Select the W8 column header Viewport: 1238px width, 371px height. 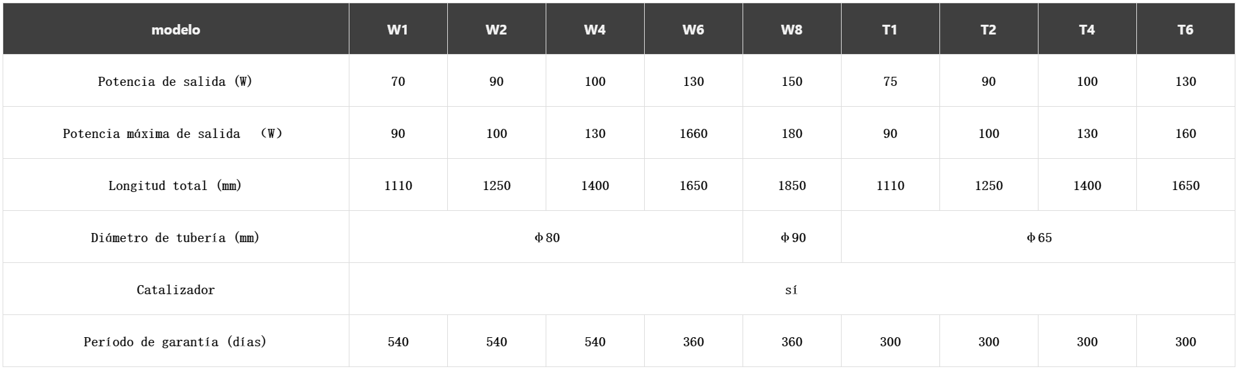pos(791,29)
